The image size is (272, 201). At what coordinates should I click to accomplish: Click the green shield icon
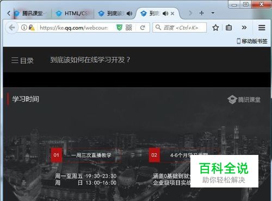coord(119,28)
